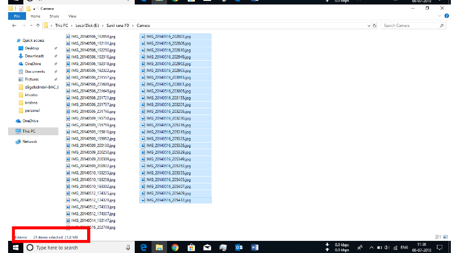Click the taskbar microphone icon

click(128, 248)
